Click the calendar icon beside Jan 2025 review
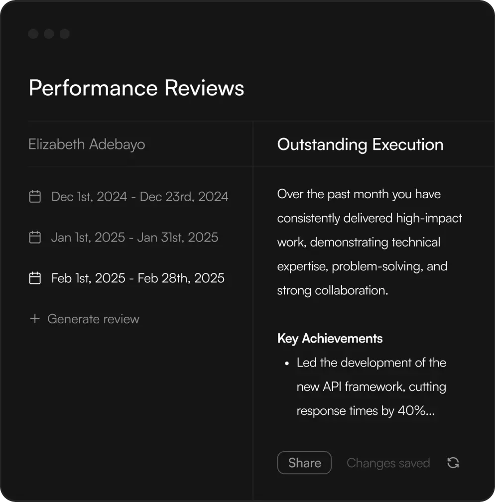The image size is (495, 502). (35, 238)
